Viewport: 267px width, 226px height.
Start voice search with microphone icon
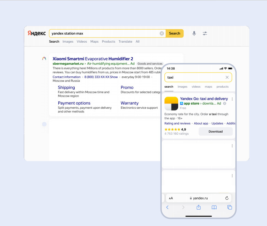pyautogui.click(x=194, y=33)
